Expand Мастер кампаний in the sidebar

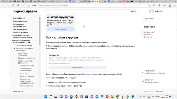(12, 29)
